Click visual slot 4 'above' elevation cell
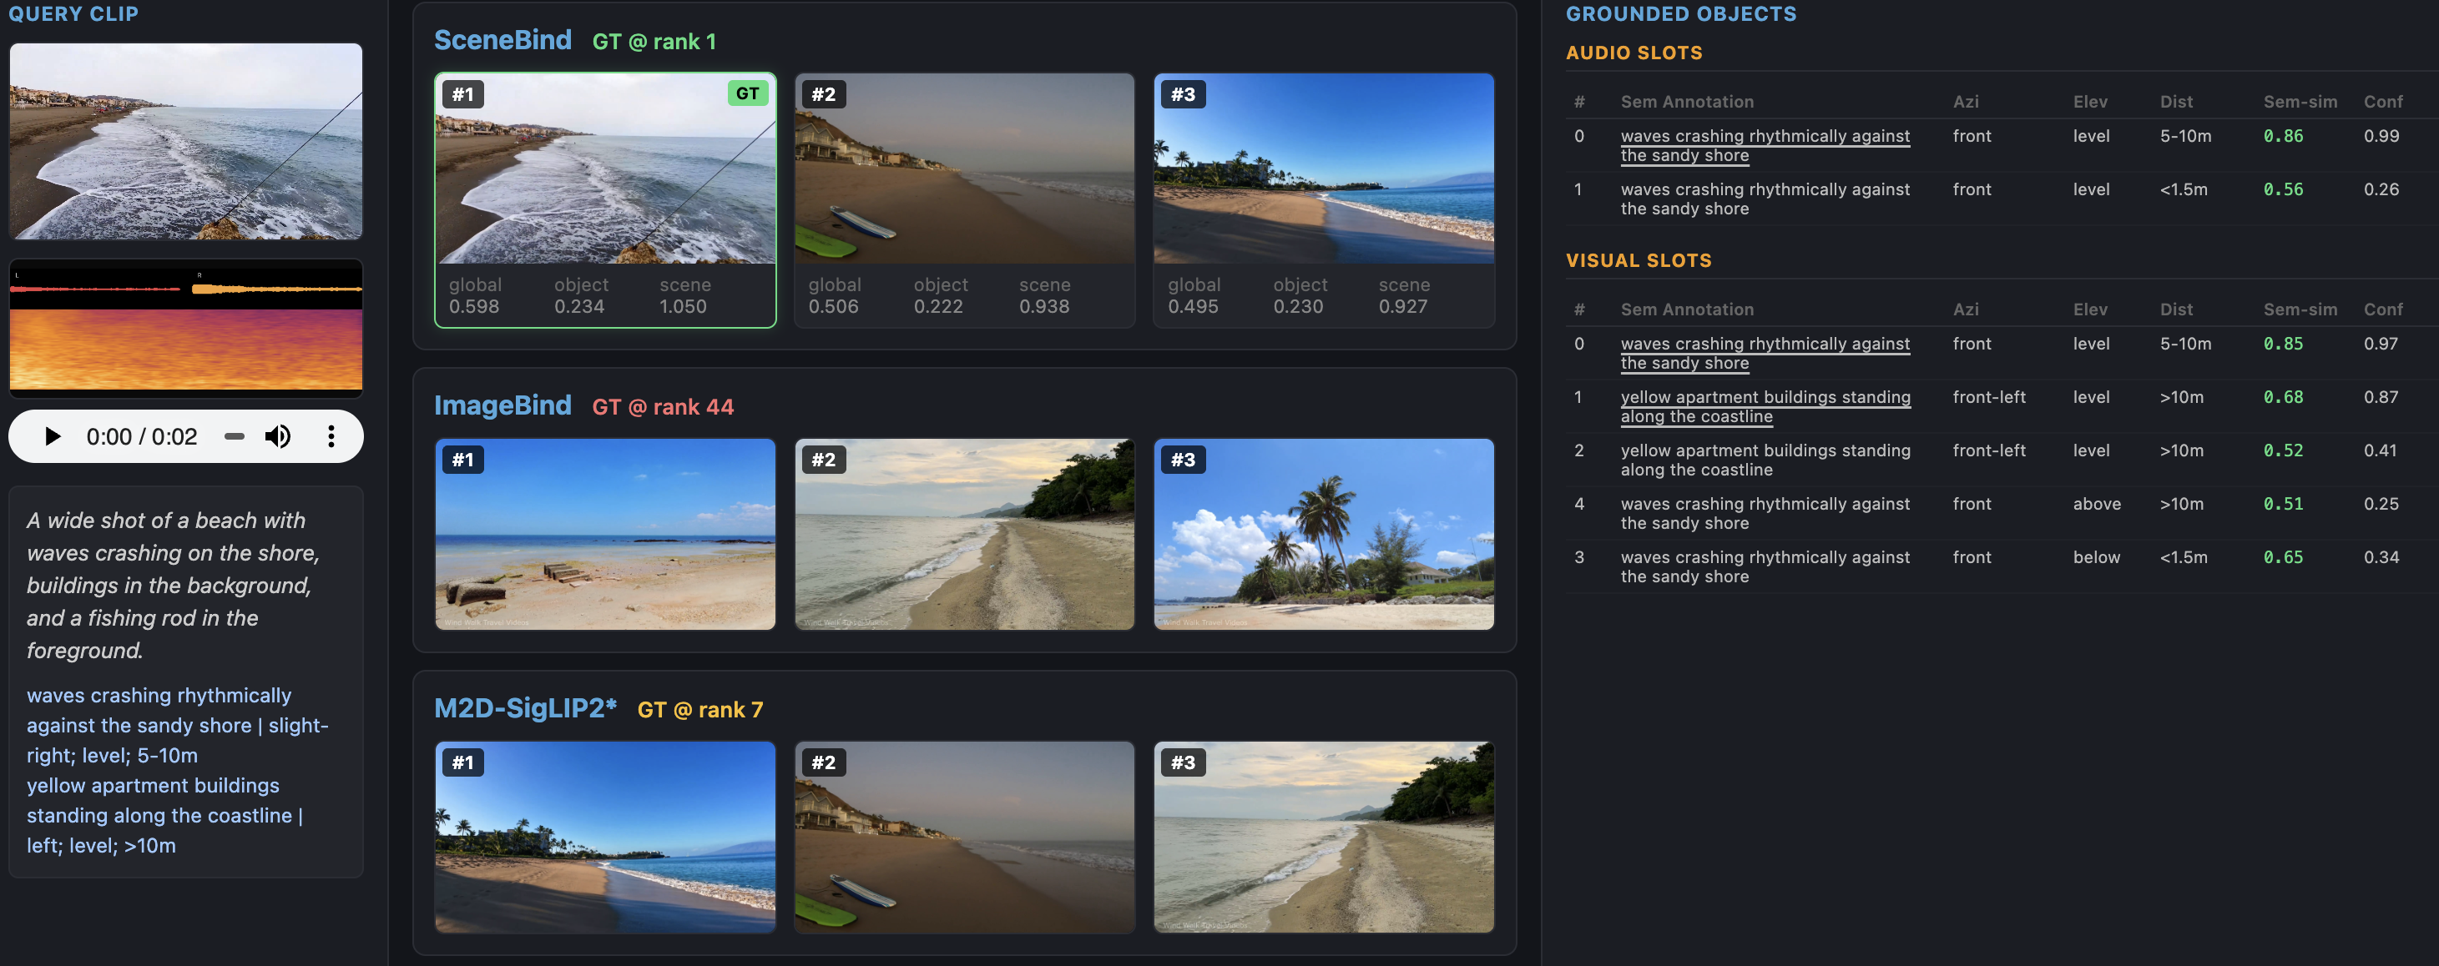This screenshot has height=966, width=2439. 2096,505
